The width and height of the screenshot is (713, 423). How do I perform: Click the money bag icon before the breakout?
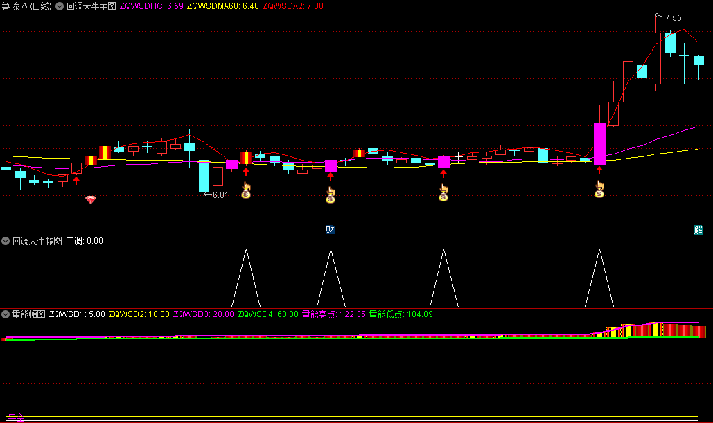tap(599, 190)
